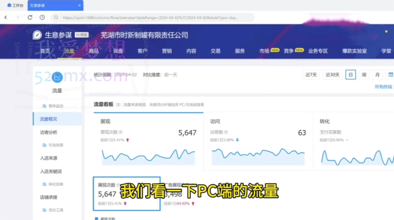This screenshot has height=220, width=394.
Task: Open the 服务 navigation item
Action: pyautogui.click(x=240, y=51)
